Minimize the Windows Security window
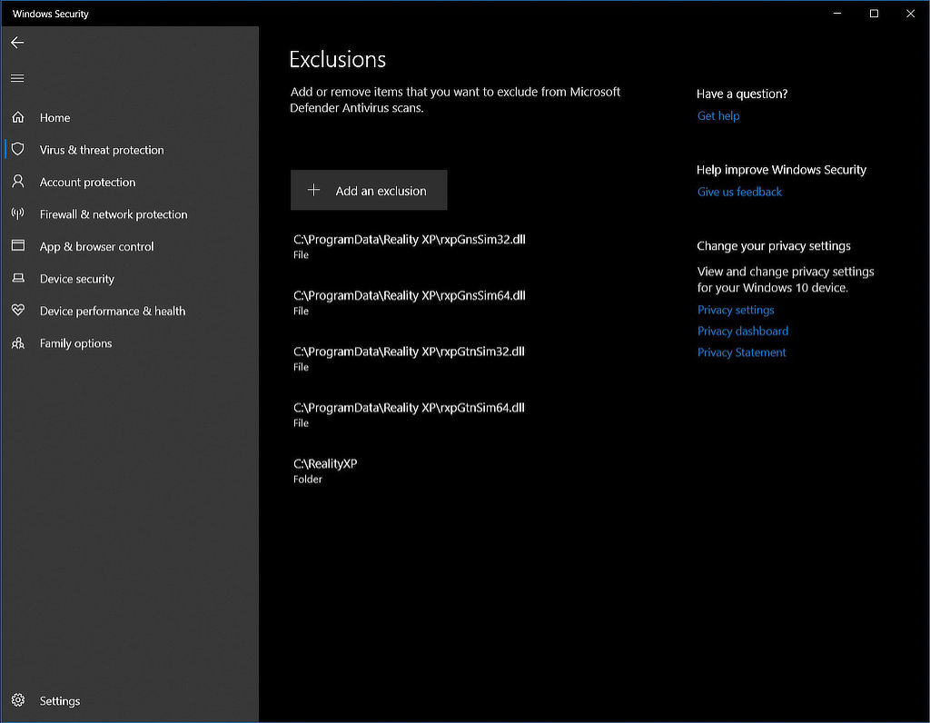This screenshot has width=930, height=723. 836,13
